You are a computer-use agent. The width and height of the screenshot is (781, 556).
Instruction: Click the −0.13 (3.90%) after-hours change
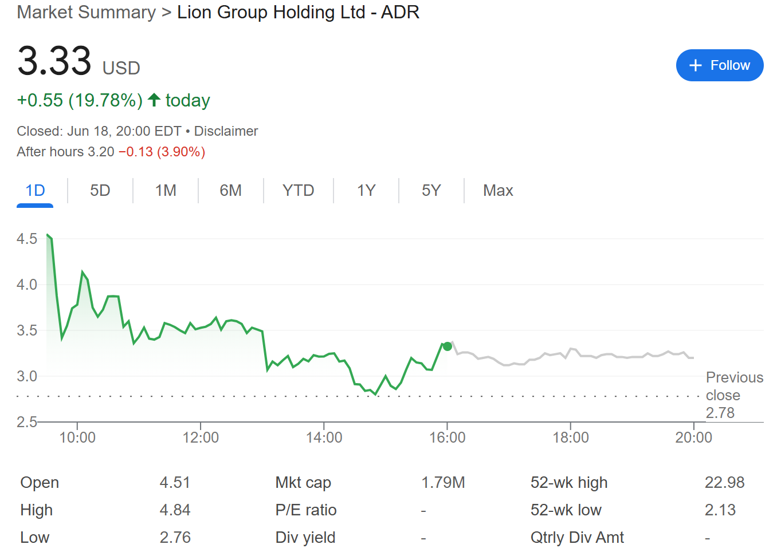tap(162, 152)
